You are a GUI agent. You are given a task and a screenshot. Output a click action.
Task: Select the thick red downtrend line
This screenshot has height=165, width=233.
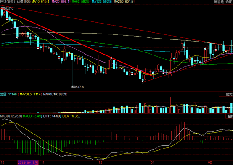[77, 43]
